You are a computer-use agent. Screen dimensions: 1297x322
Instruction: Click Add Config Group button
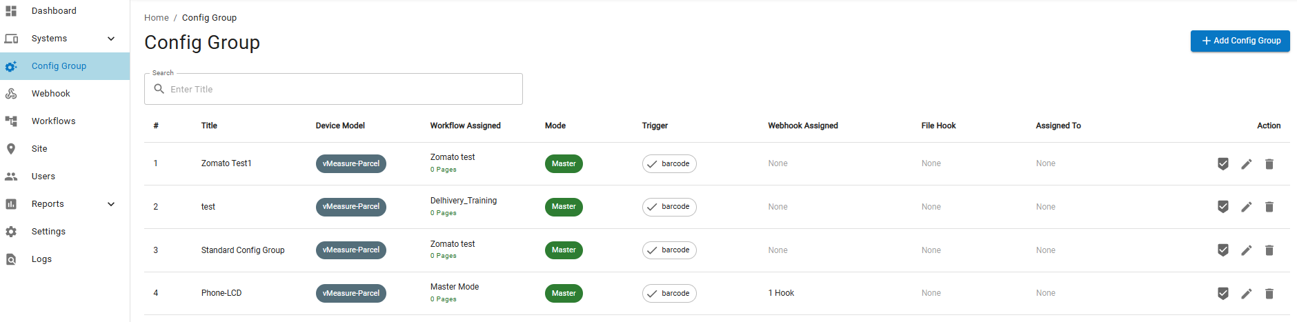pos(1240,41)
